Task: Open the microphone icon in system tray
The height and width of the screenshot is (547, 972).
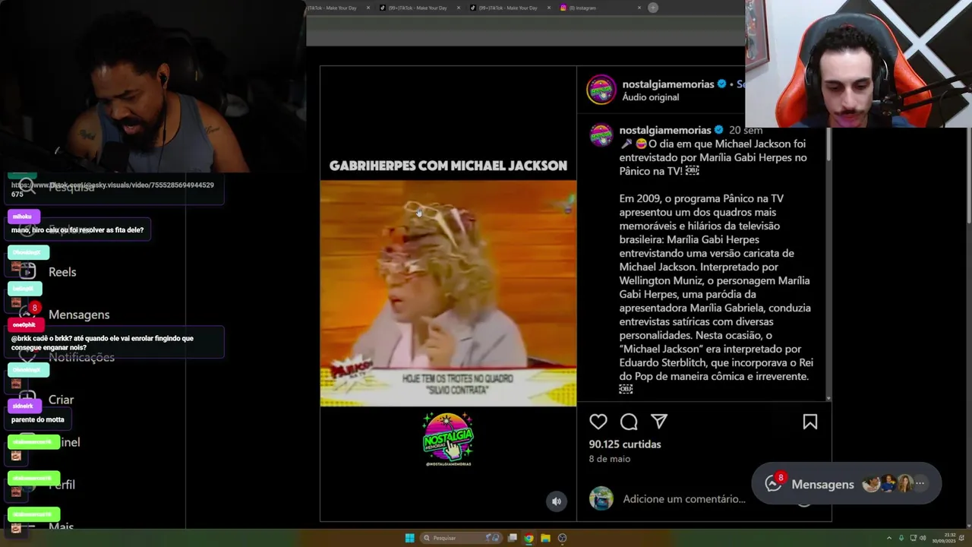Action: click(x=901, y=538)
